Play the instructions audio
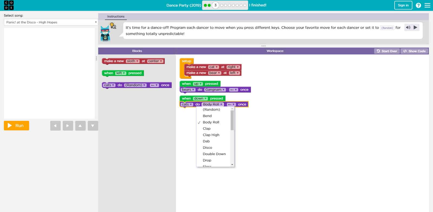The width and height of the screenshot is (433, 212). click(415, 27)
